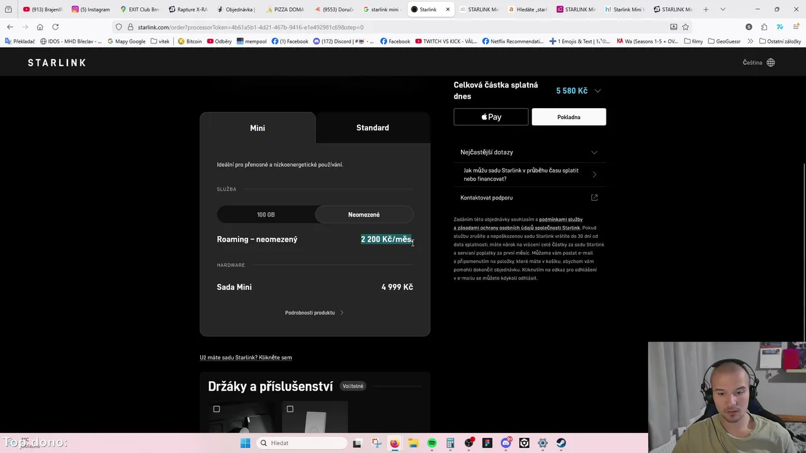
Task: Click the Volitelné badge
Action: [x=353, y=386]
